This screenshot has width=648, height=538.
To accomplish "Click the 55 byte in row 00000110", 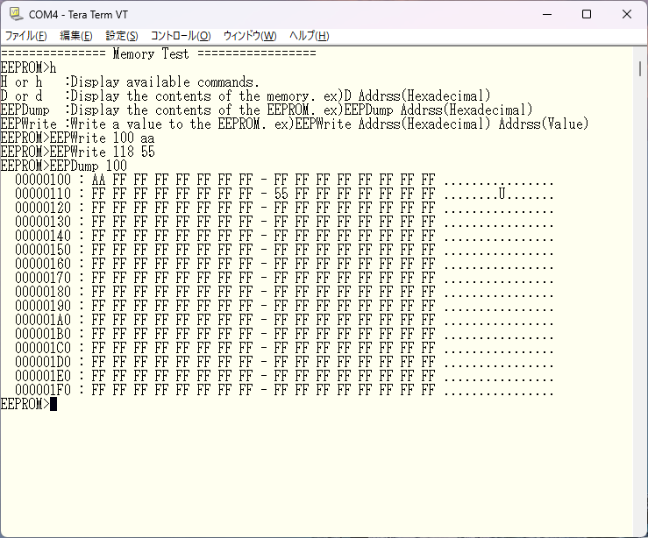I will (x=281, y=194).
